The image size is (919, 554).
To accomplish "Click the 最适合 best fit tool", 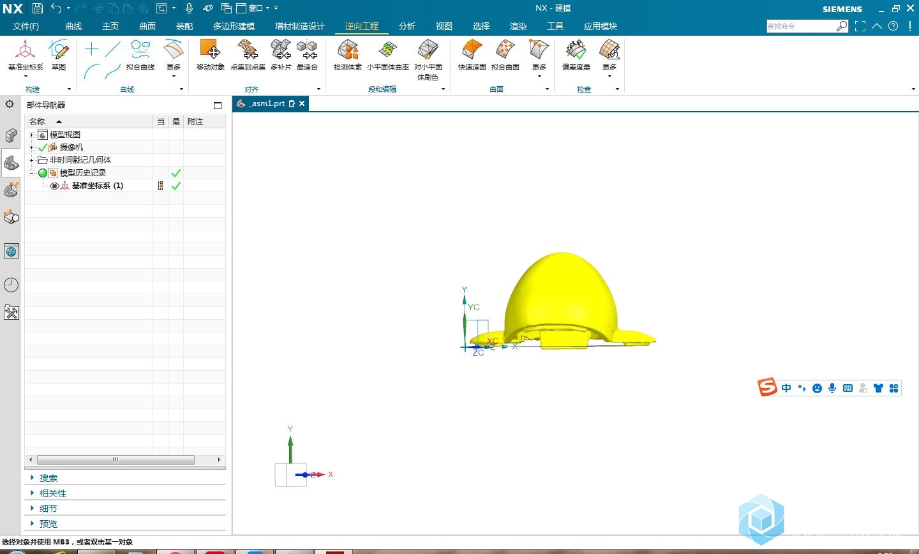I will point(307,55).
